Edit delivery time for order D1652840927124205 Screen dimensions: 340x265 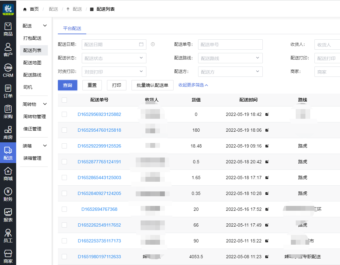267,193
